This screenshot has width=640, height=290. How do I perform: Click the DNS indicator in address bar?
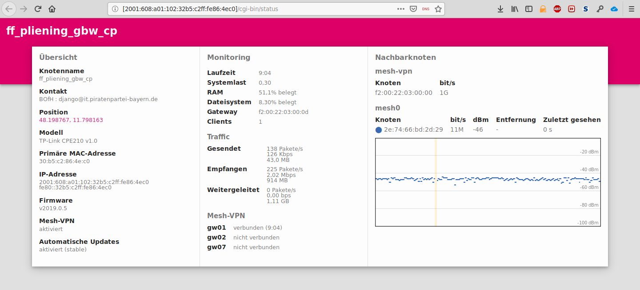(426, 9)
